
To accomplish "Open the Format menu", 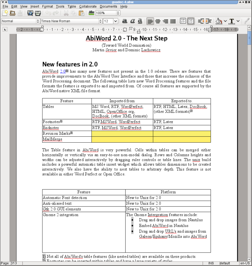I will [47, 7].
